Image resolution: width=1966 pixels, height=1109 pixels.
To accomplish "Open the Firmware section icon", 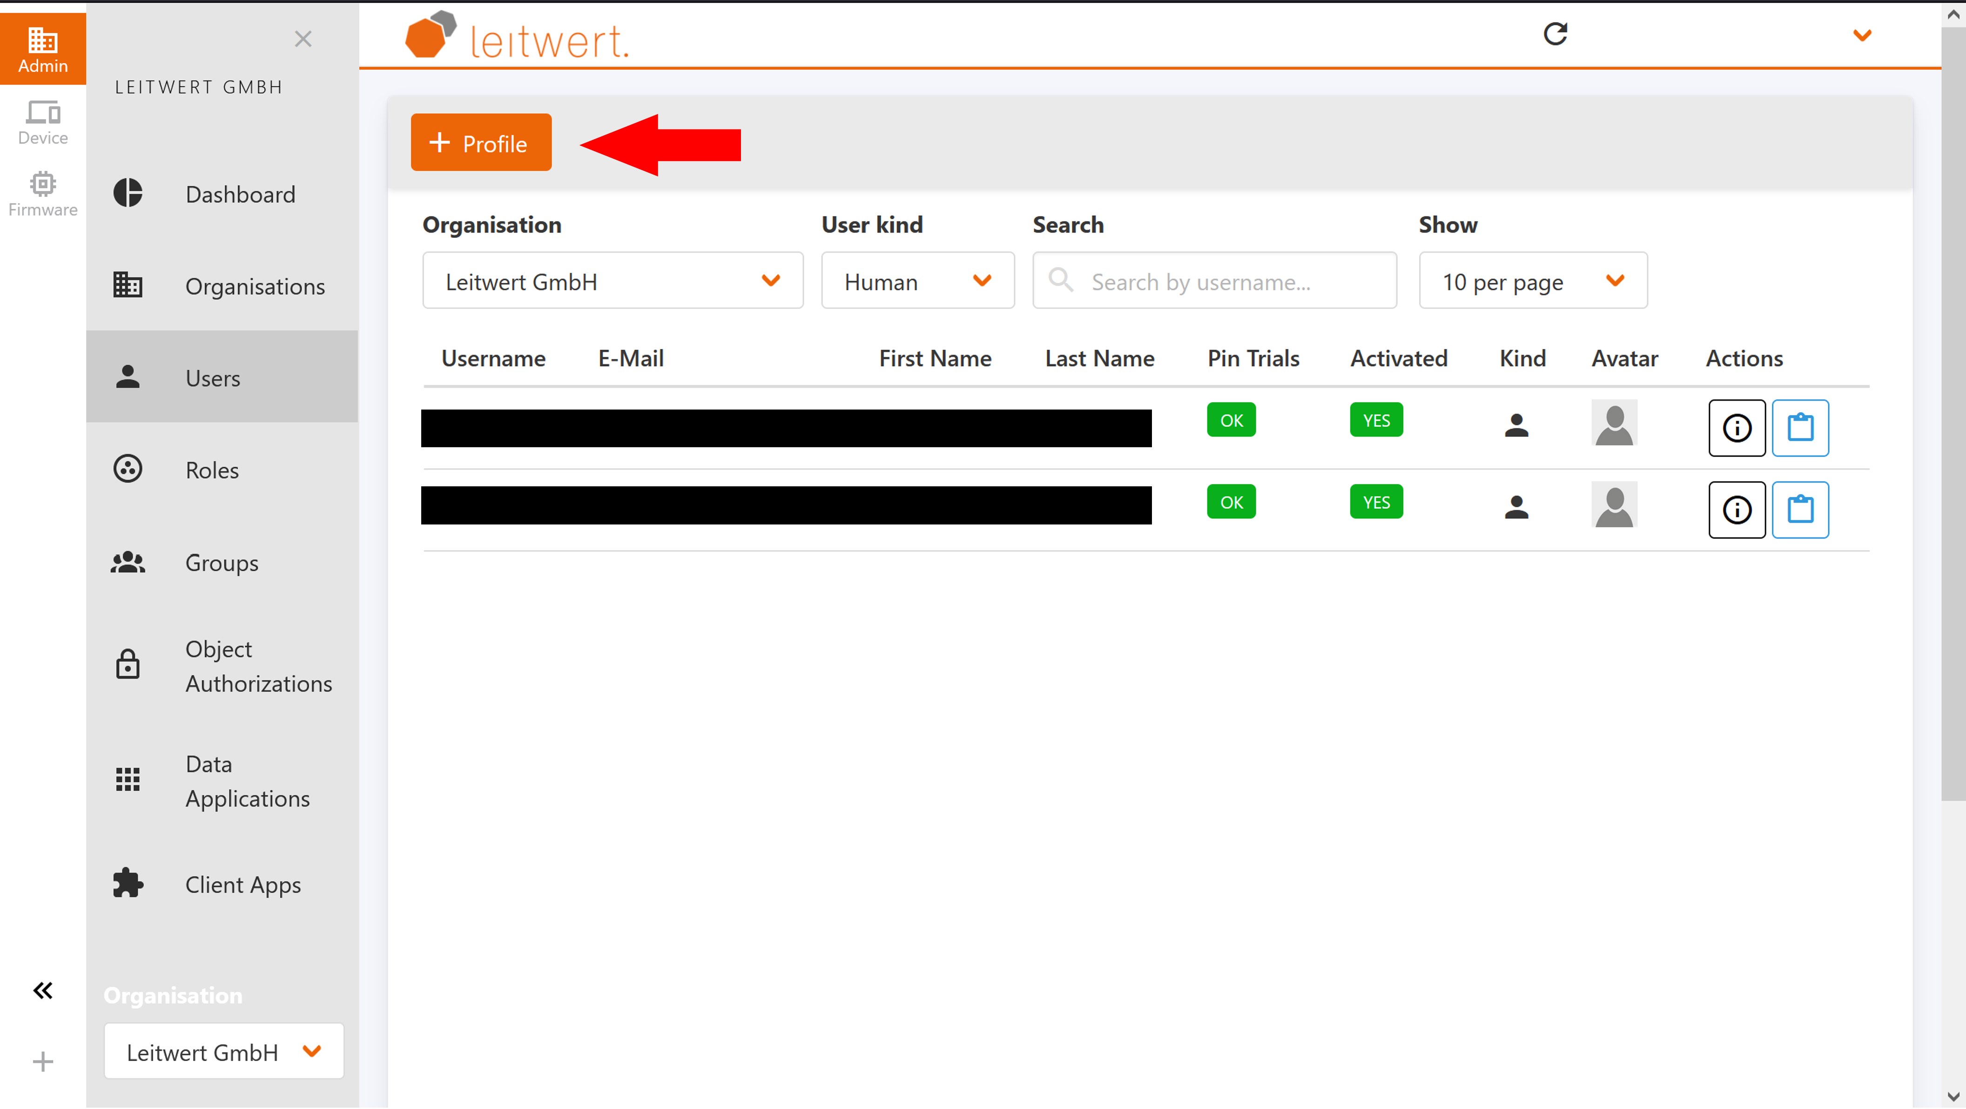I will (x=43, y=194).
